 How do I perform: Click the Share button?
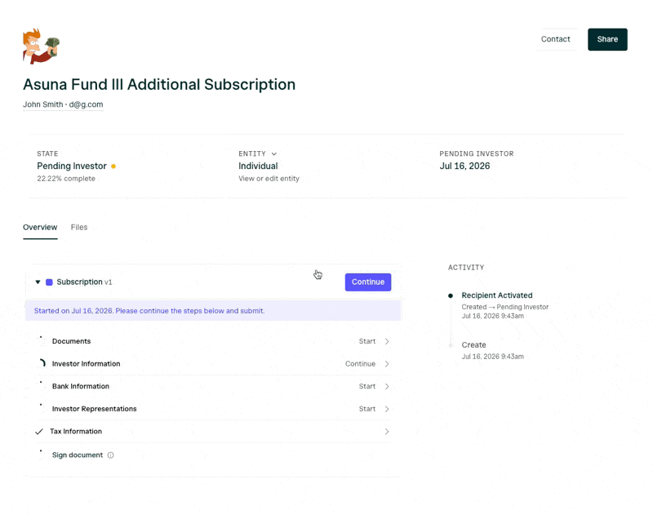point(607,39)
